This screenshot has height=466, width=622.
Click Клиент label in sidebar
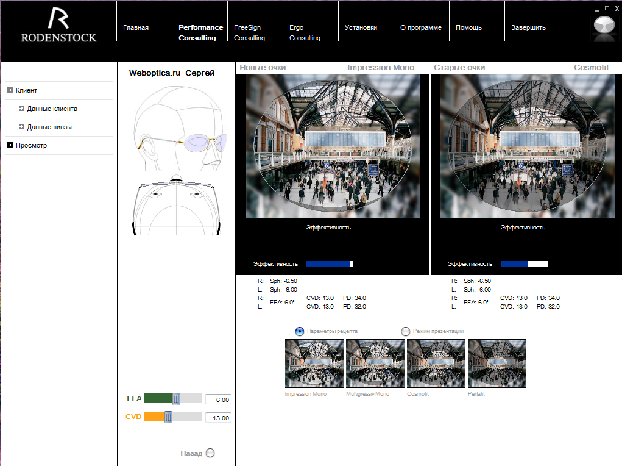[26, 90]
